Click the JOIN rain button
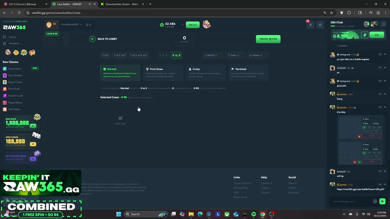Screen dimensions: 390x219 (377, 35)
